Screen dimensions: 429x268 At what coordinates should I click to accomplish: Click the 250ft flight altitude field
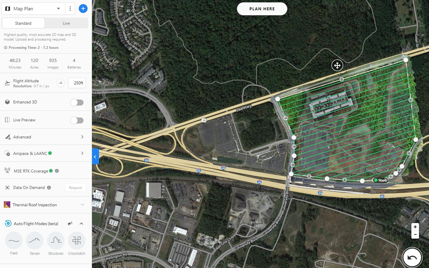[77, 83]
